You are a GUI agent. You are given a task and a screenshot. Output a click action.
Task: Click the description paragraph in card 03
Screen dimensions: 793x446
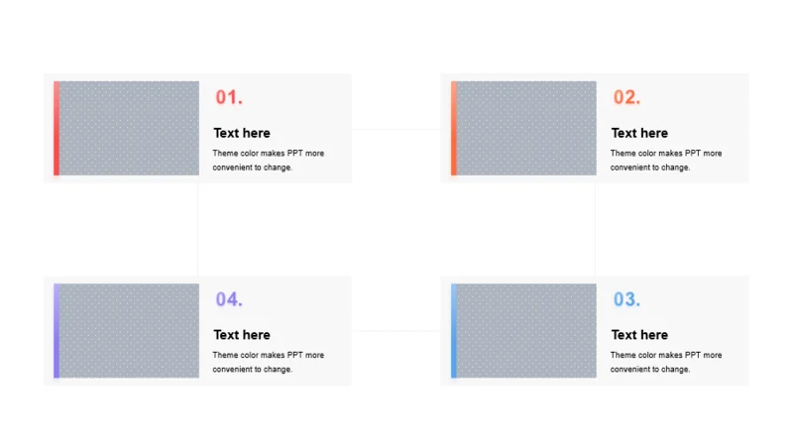tap(665, 362)
